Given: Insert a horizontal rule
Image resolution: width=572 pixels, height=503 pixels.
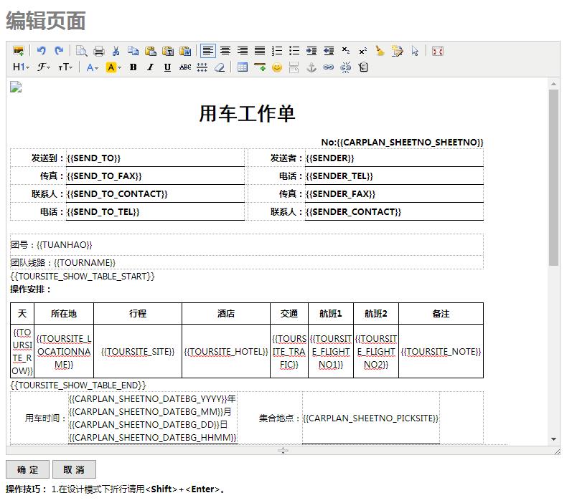Looking at the screenshot, I should point(260,67).
